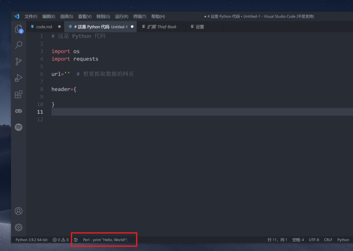Click the Spotify icon in the activity bar
Screen dimensions: 353x251
[x=18, y=127]
